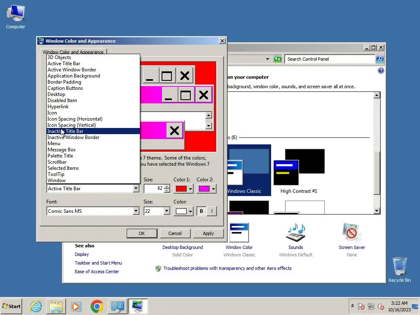Open the font Color dropdown arrow

tap(190, 211)
